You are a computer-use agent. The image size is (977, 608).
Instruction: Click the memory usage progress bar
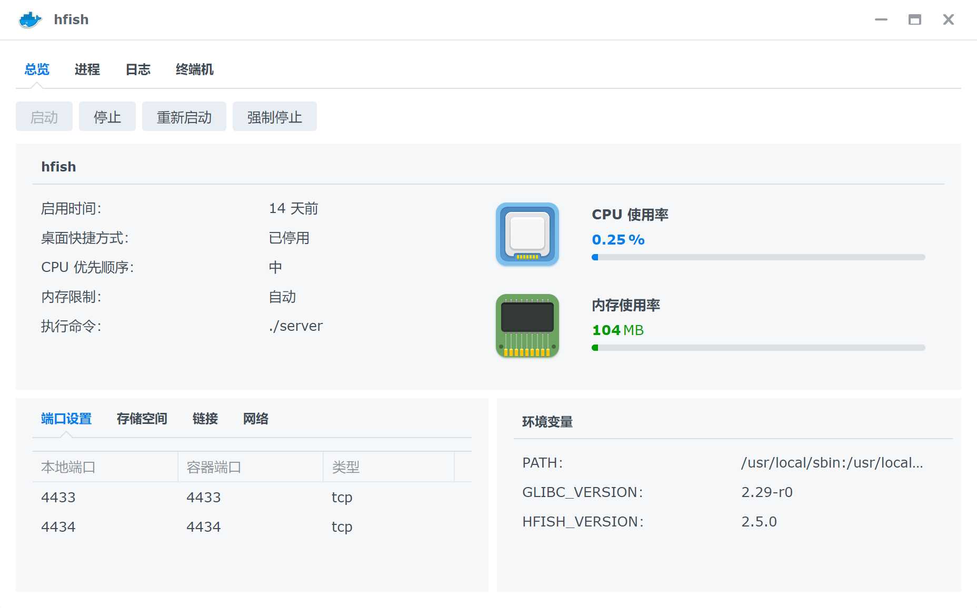tap(758, 348)
